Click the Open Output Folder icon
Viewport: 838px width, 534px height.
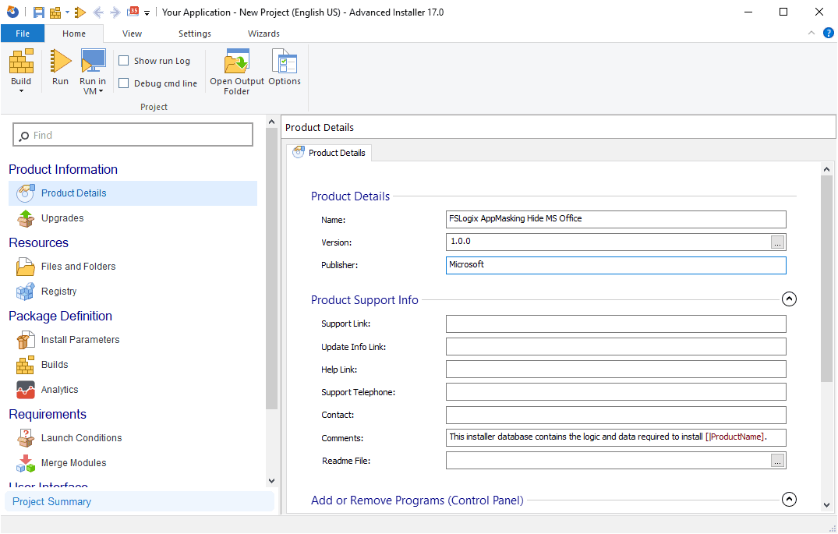point(237,62)
